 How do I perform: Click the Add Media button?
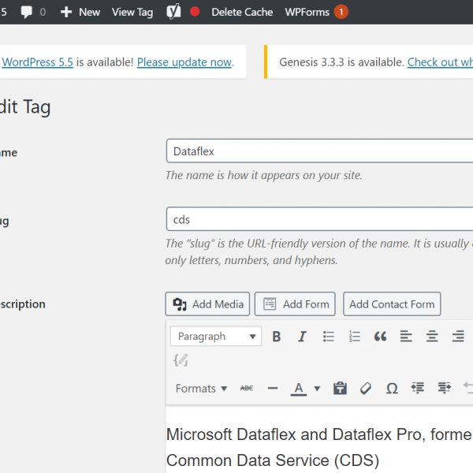[207, 304]
